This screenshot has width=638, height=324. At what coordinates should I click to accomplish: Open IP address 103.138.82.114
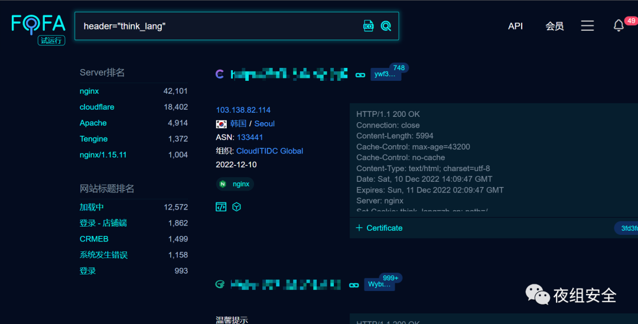tap(243, 110)
